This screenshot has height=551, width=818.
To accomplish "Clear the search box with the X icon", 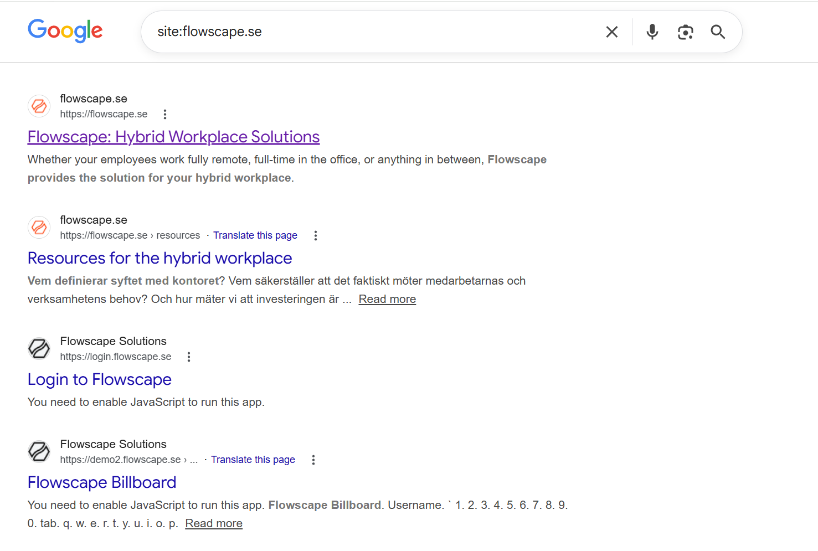I will point(612,32).
